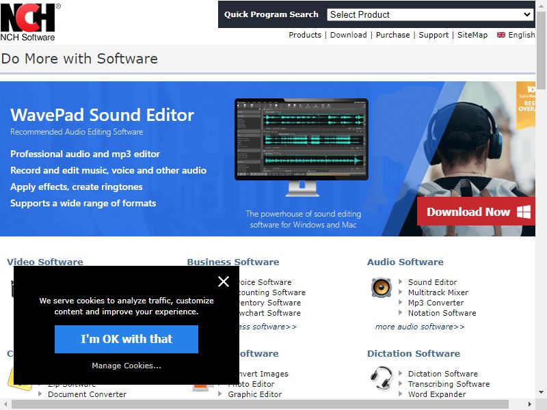Click the arrow bullet beside Transcribing Software

[x=400, y=383]
